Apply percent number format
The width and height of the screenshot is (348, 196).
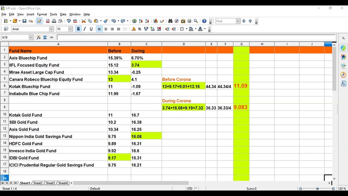139,29
